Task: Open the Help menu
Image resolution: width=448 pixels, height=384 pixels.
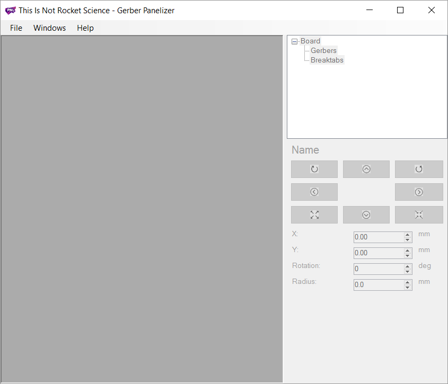Action: pos(85,28)
